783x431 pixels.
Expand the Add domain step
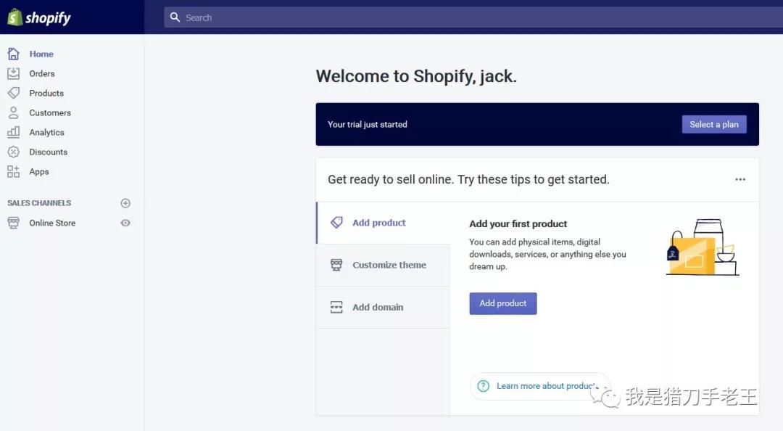tap(378, 307)
